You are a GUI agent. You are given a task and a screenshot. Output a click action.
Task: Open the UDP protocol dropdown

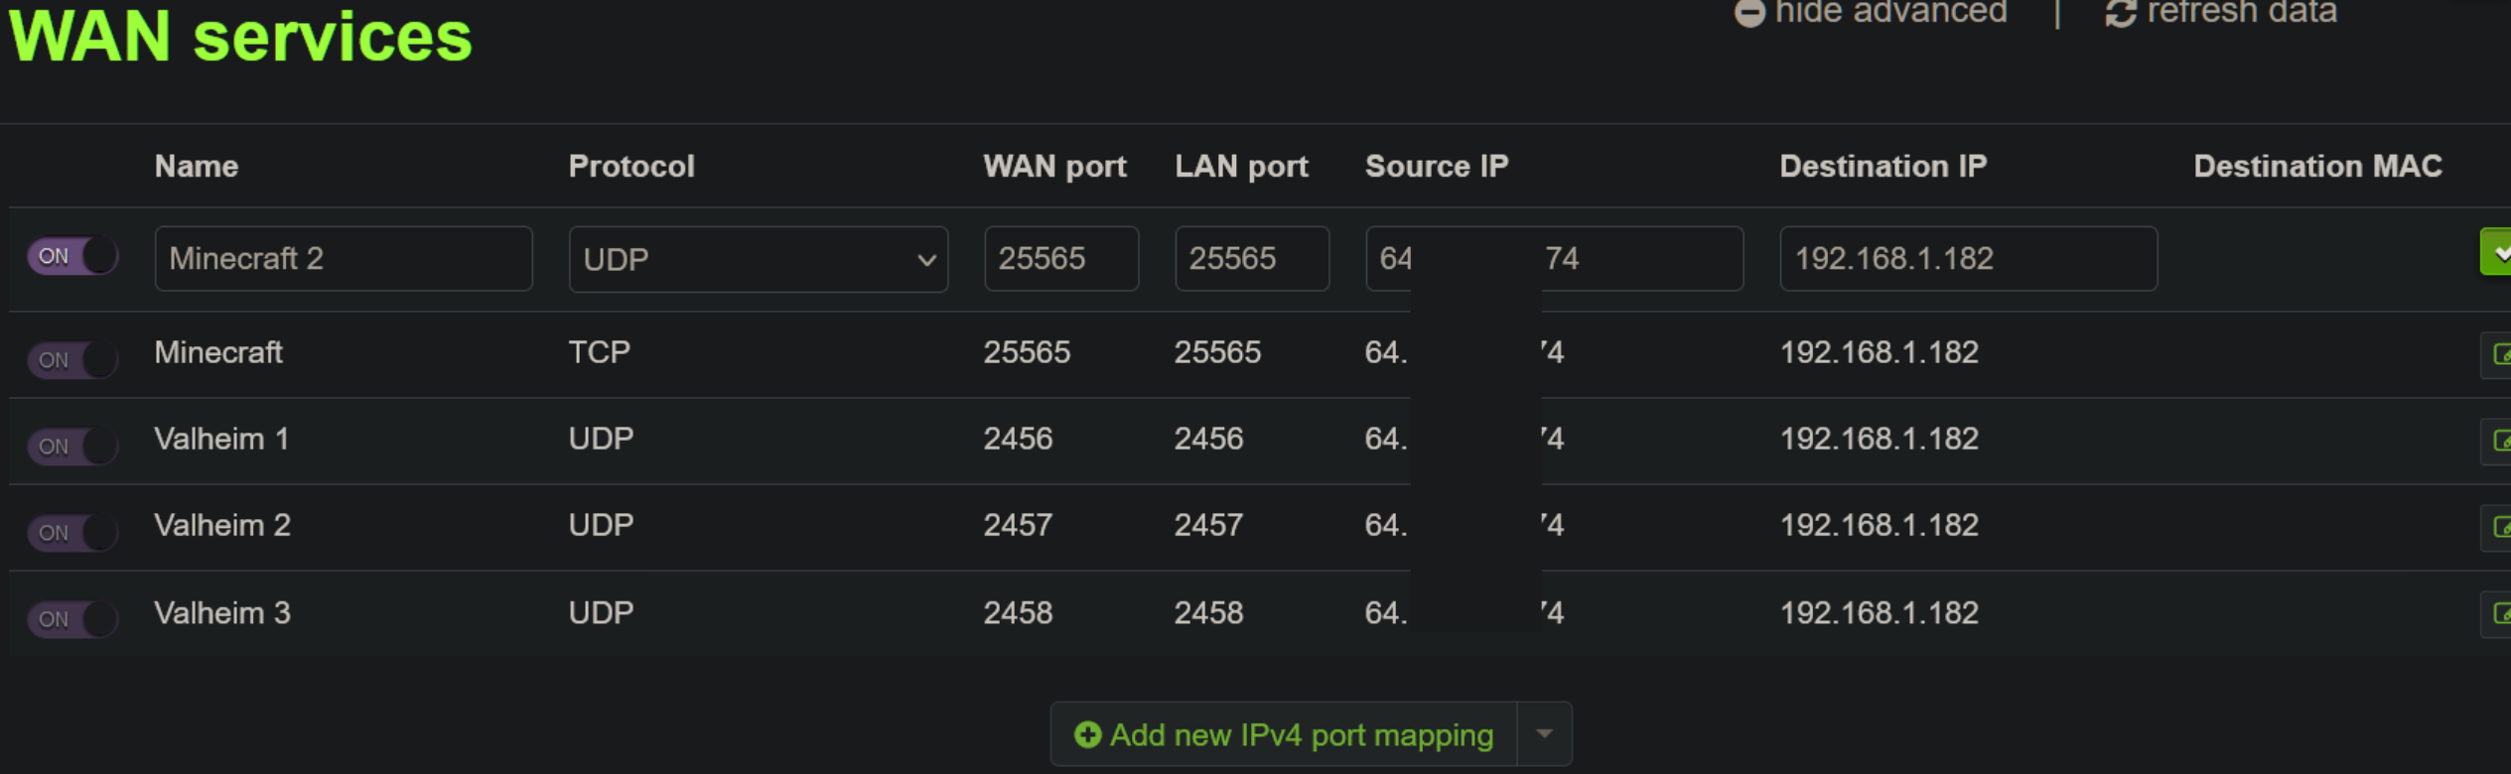759,259
